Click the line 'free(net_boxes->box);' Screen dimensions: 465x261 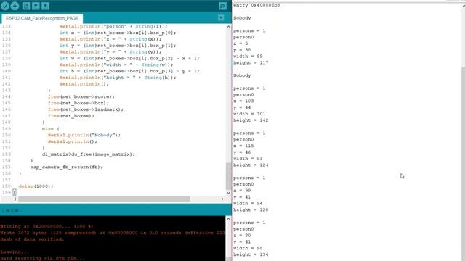tap(78, 103)
